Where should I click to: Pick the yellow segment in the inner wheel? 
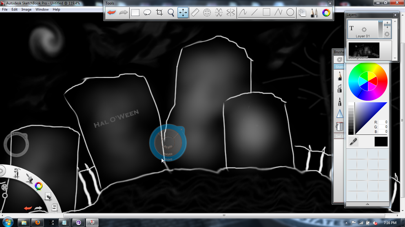point(371,76)
